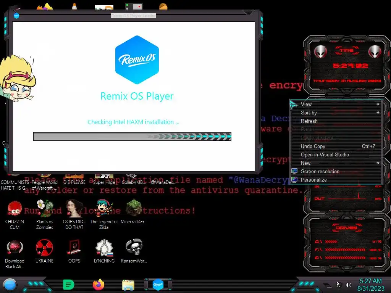Open the green notes app in taskbar
391x293 pixels.
[x=69, y=285]
